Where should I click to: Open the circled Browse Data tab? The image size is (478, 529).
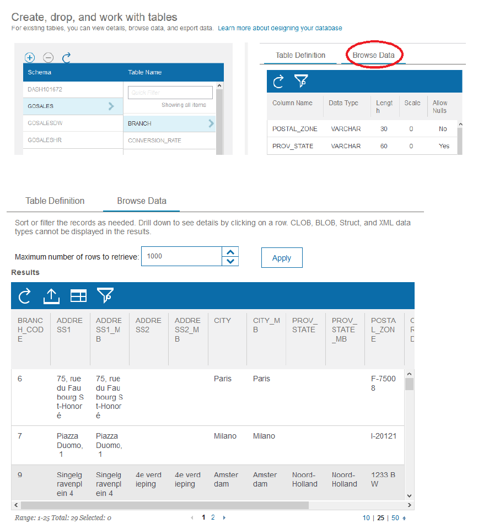(373, 55)
